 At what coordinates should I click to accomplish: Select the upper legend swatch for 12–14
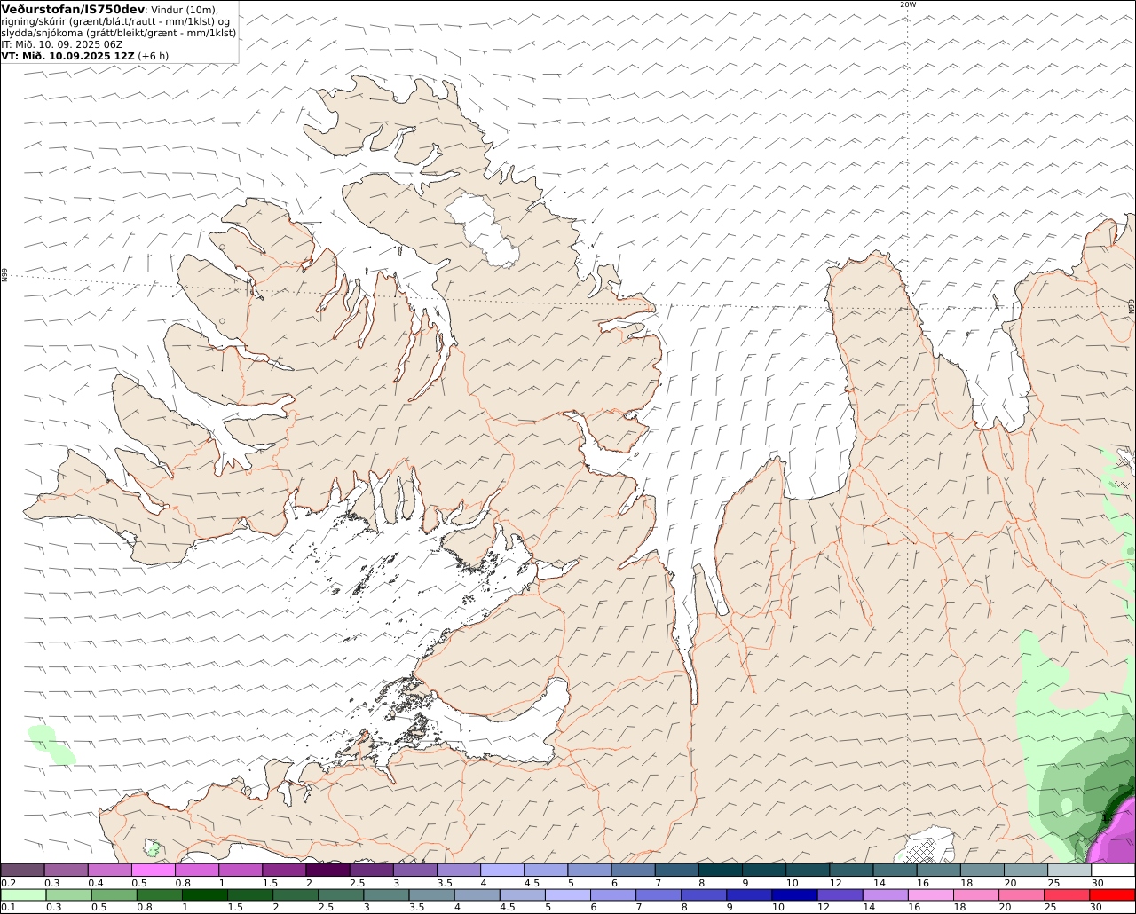[x=851, y=870]
